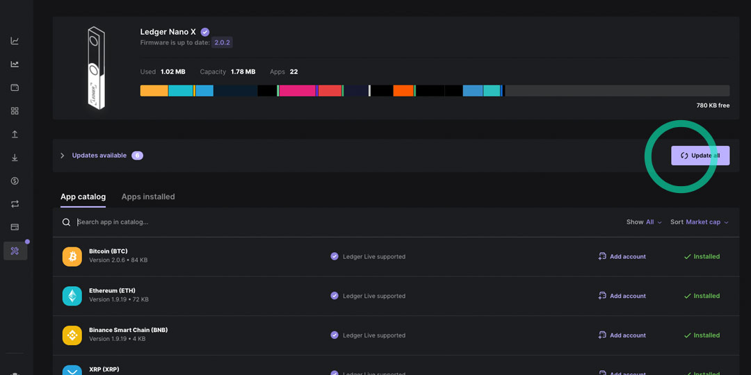
Task: Open the Discover grid icon in sidebar
Action: click(15, 111)
